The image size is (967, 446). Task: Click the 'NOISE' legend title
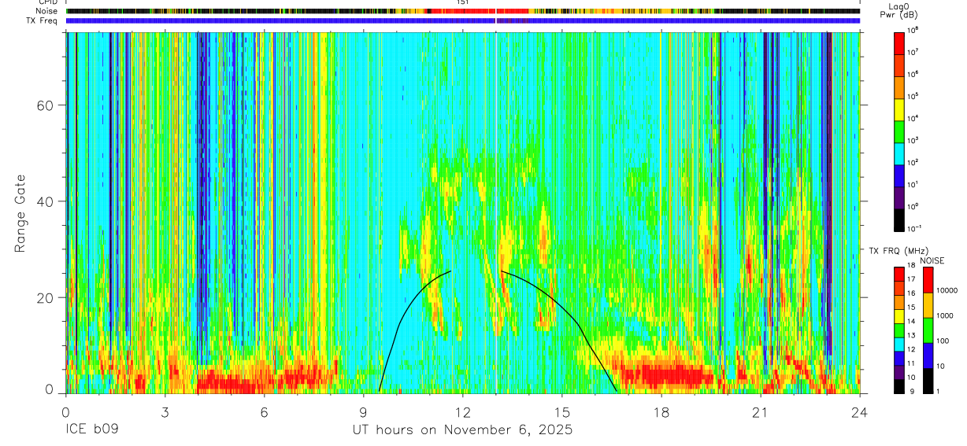click(932, 260)
